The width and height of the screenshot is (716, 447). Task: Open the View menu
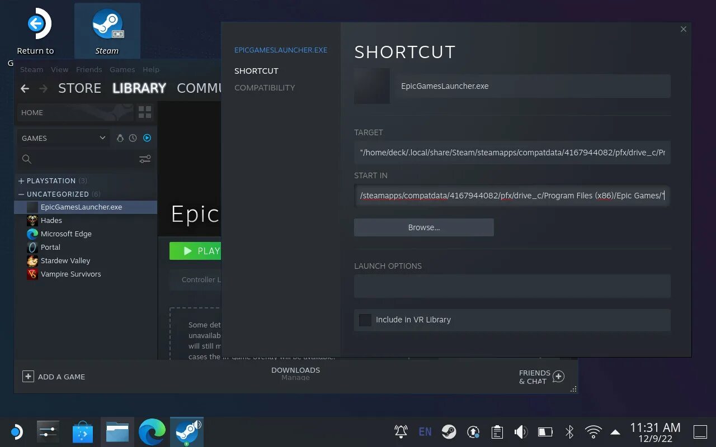(x=59, y=69)
